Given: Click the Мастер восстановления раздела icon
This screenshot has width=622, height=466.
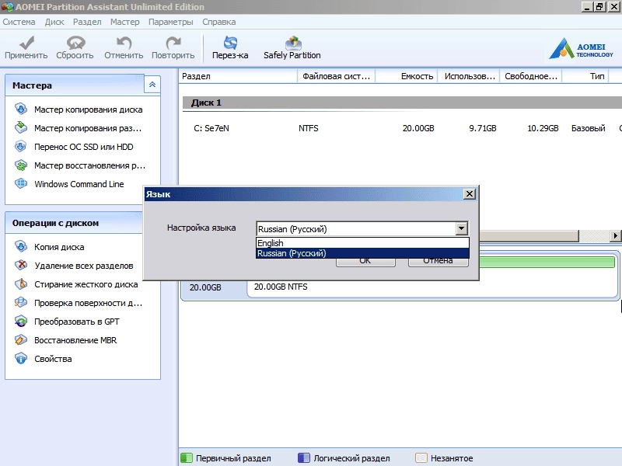Looking at the screenshot, I should point(21,165).
